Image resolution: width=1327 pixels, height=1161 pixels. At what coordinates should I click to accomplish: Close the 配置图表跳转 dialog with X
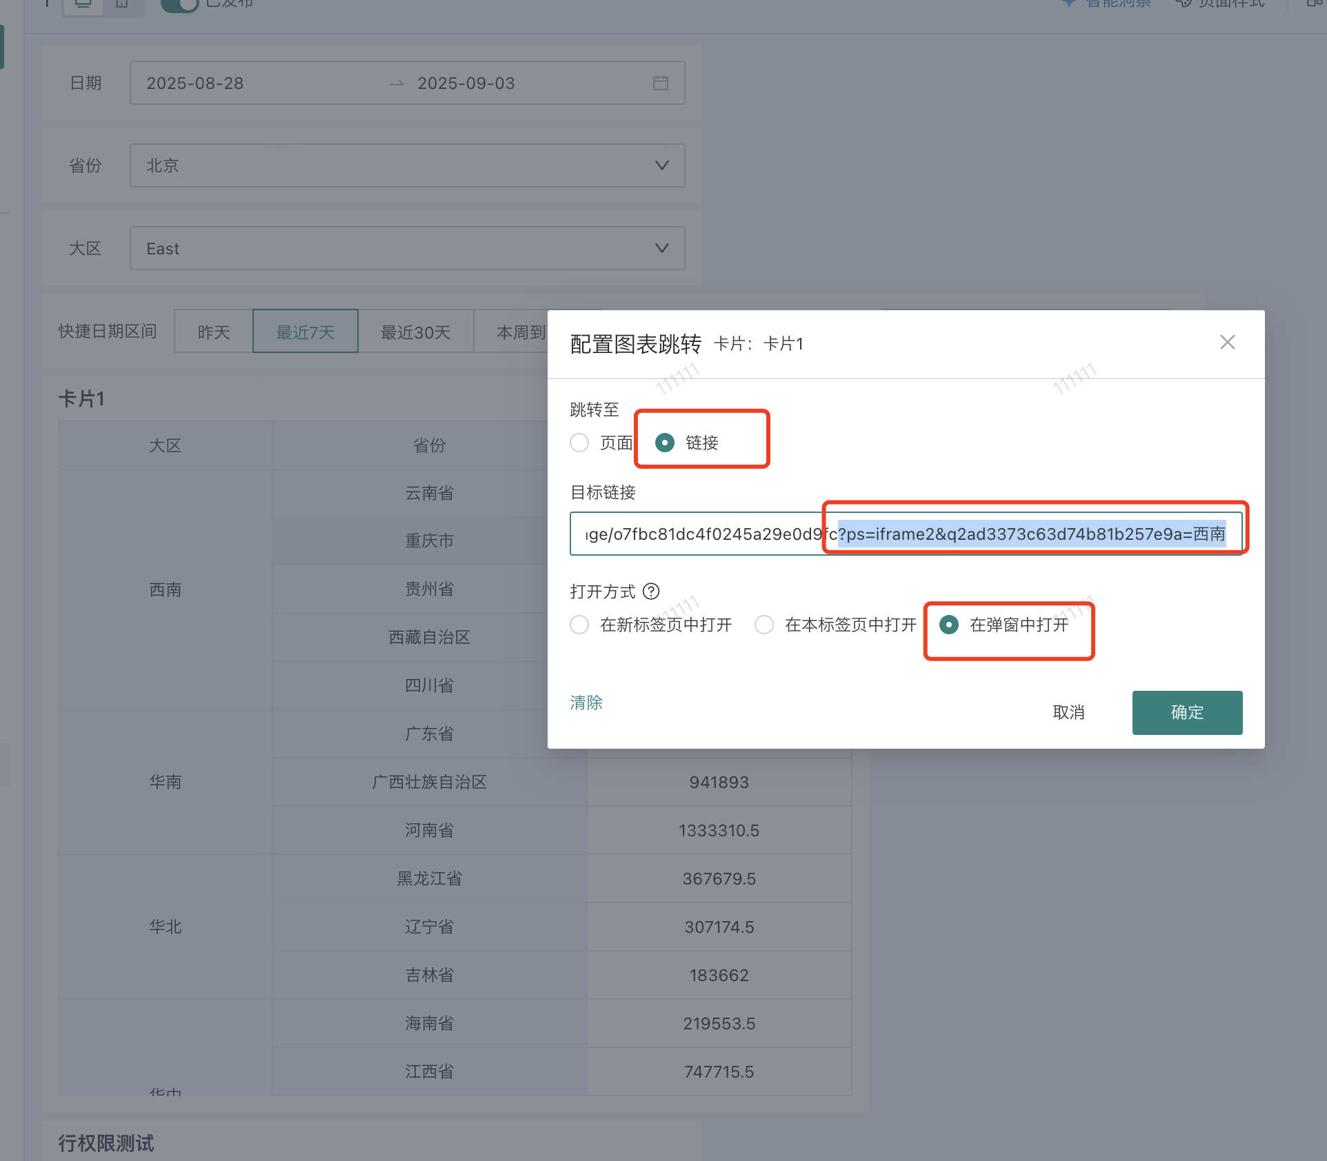(x=1227, y=343)
